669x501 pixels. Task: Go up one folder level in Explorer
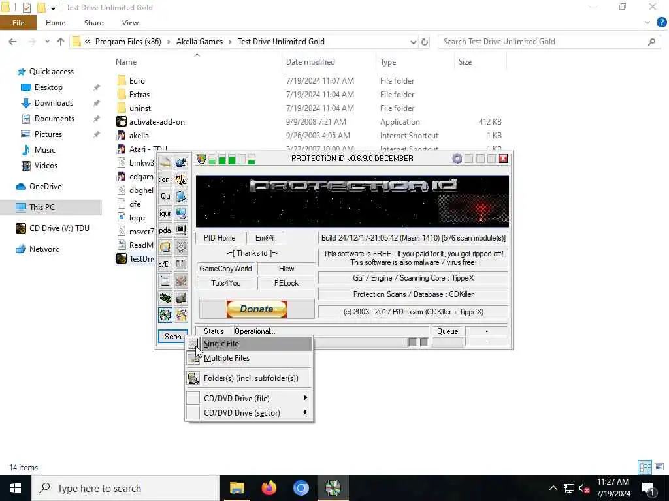click(61, 42)
